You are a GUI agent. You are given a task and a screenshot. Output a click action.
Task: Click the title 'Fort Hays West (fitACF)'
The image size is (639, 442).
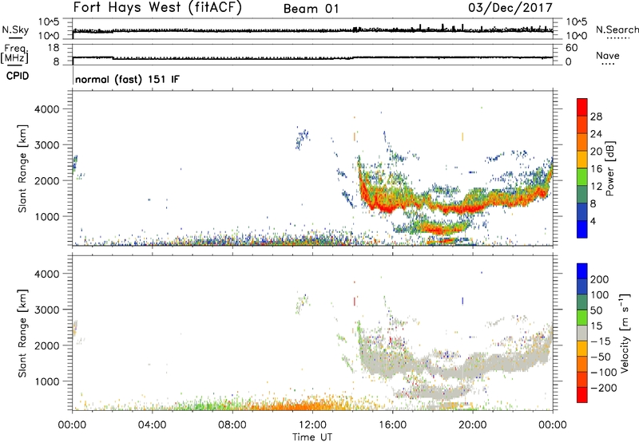pos(157,8)
